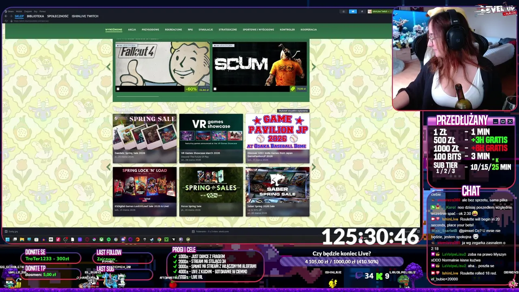Screen dimensions: 519x292
Task: Open the Znajomi menu
Action: pos(28,11)
